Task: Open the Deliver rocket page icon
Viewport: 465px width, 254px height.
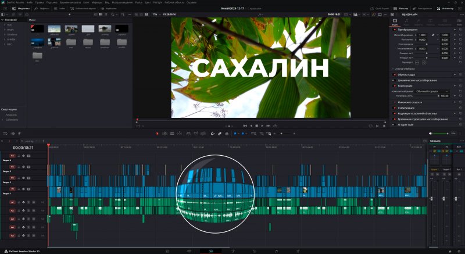Action: pyautogui.click(x=298, y=251)
